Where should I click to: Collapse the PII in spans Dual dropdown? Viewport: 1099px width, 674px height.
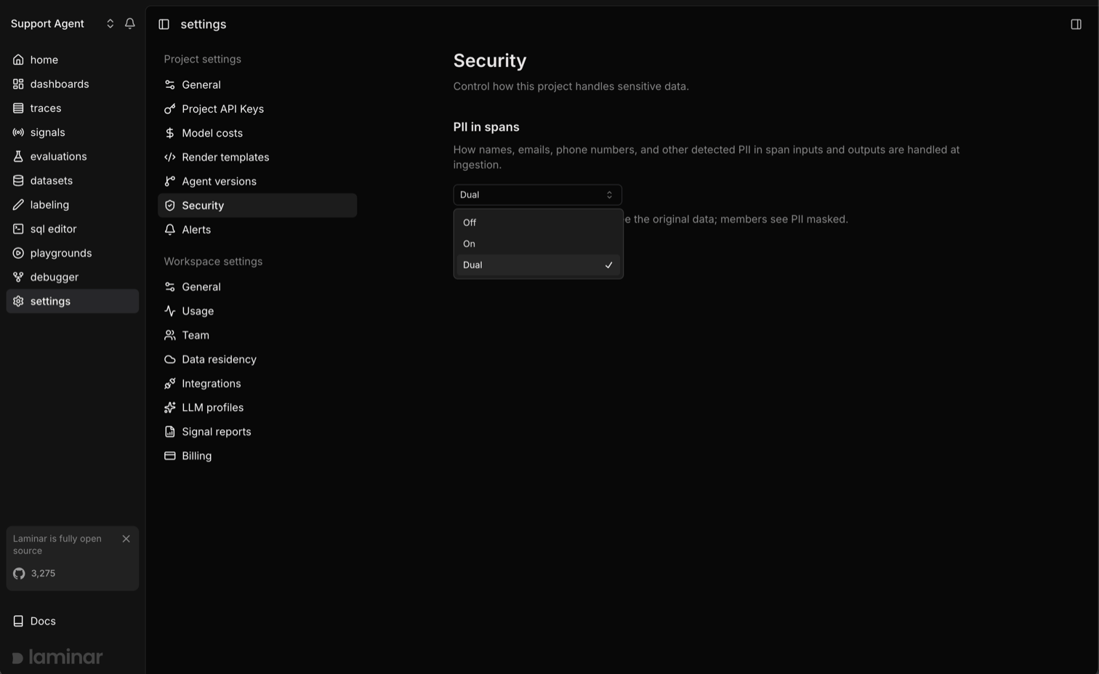tap(538, 195)
